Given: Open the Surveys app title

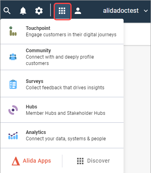Looking at the screenshot, I should 35,81.
